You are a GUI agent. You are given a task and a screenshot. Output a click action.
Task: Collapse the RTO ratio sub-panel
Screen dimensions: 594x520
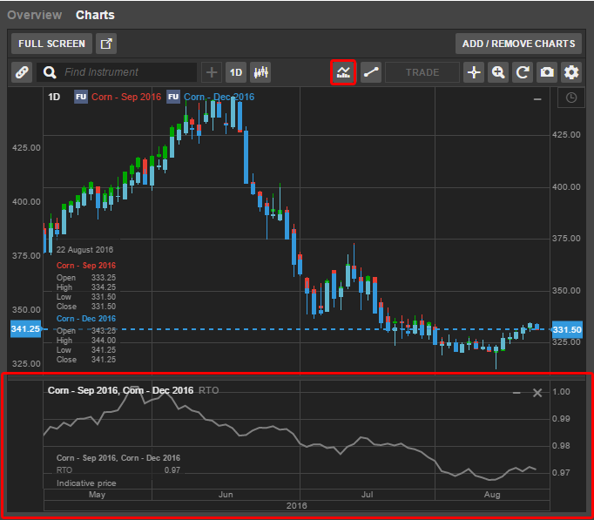[x=516, y=393]
